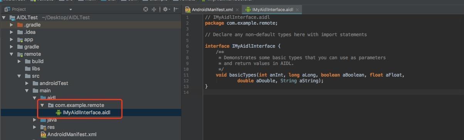The height and width of the screenshot is (140, 464).
Task: Click the icon on the AndroidManifest.xml editor tab
Action: (x=188, y=9)
